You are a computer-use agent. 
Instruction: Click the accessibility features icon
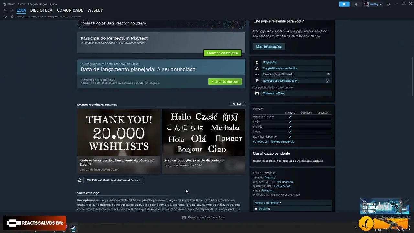pyautogui.click(x=257, y=81)
